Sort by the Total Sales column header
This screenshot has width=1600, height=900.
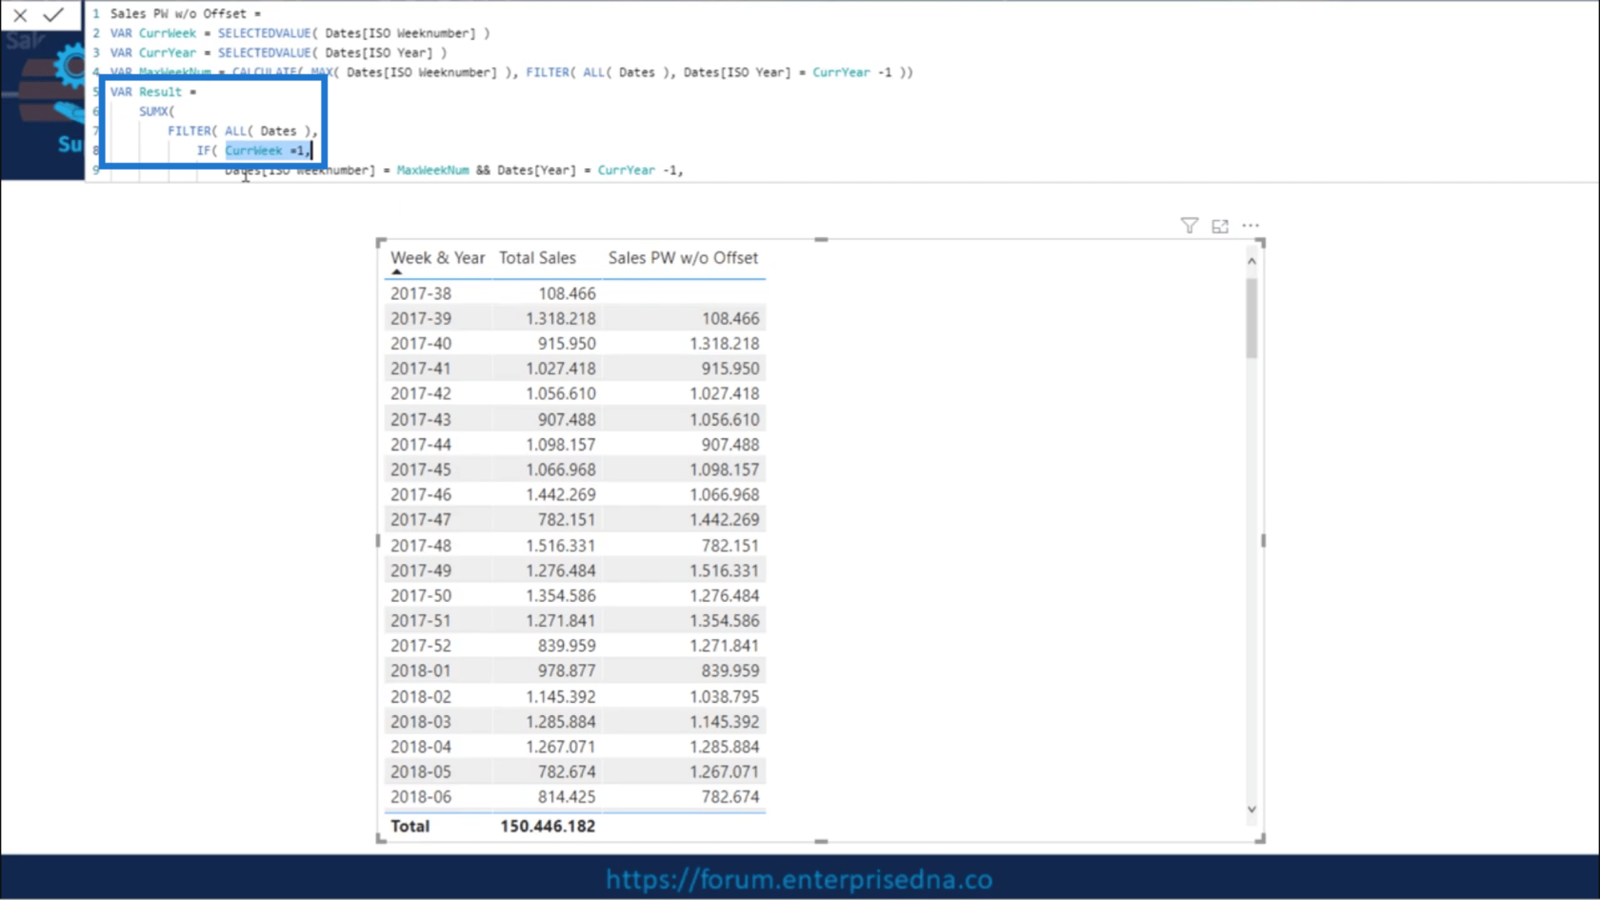point(537,258)
